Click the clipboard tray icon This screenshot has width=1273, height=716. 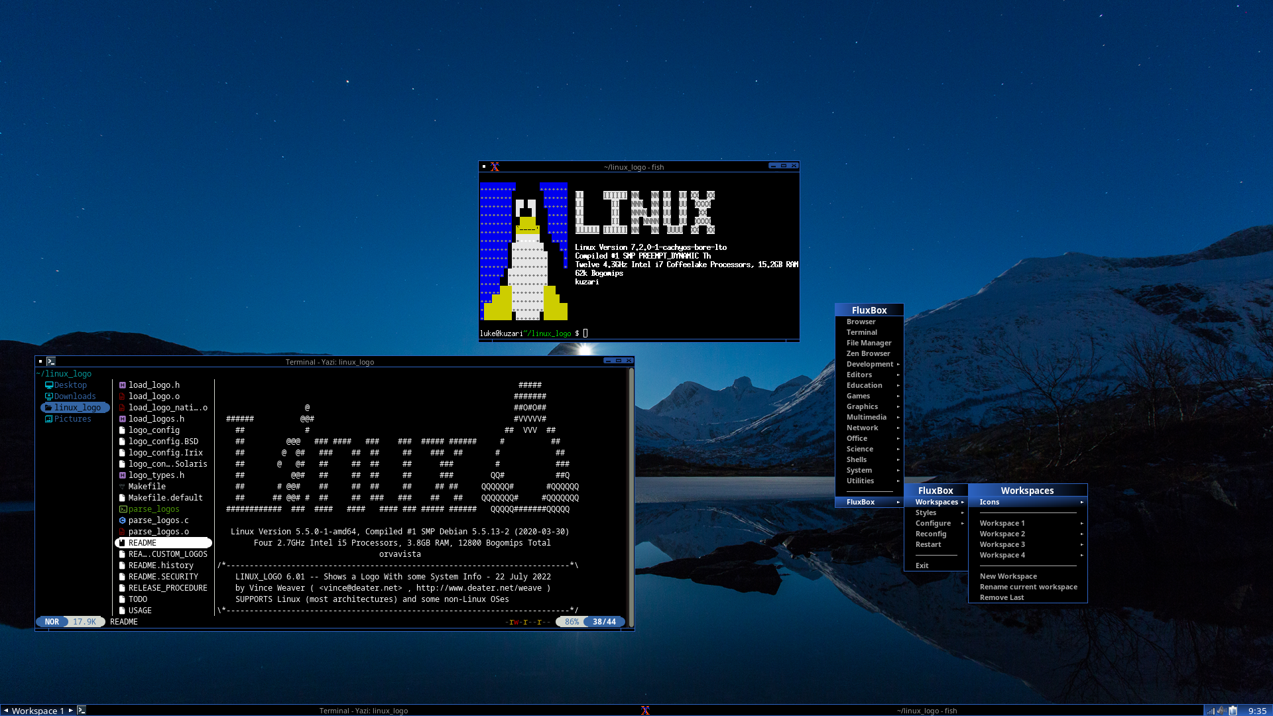[1233, 710]
